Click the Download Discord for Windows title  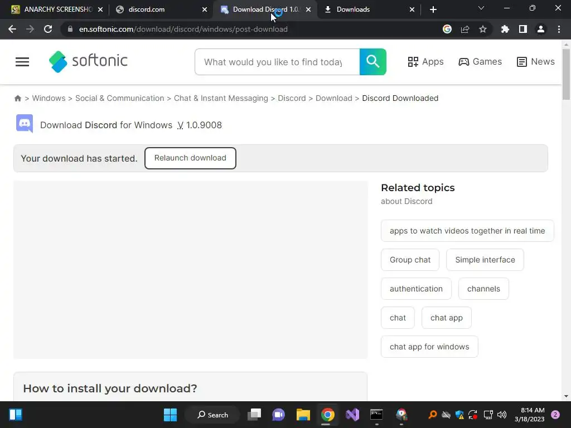[x=130, y=125]
